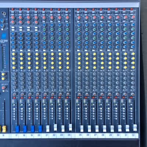Mute channel 32 with its red button
Viewport: 147px width, 147px height.
(x=131, y=97)
